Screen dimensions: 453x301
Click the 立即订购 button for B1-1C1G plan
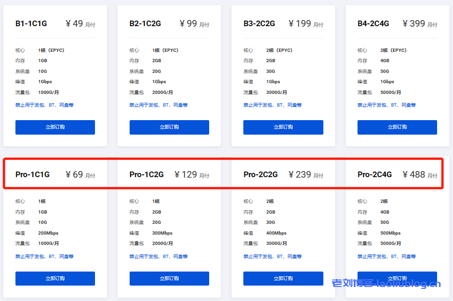(55, 127)
